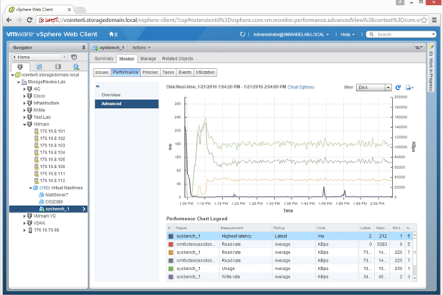The height and width of the screenshot is (295, 443).
Task: Open the Networking inventory icon tab
Action: point(76,67)
